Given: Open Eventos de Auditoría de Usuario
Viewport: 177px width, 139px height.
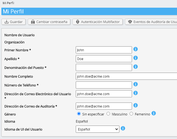Looking at the screenshot, I should pyautogui.click(x=151, y=22).
